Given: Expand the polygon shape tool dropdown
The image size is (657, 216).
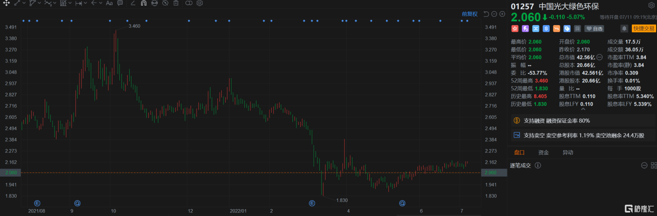Looking at the screenshot, I should click(x=39, y=3).
